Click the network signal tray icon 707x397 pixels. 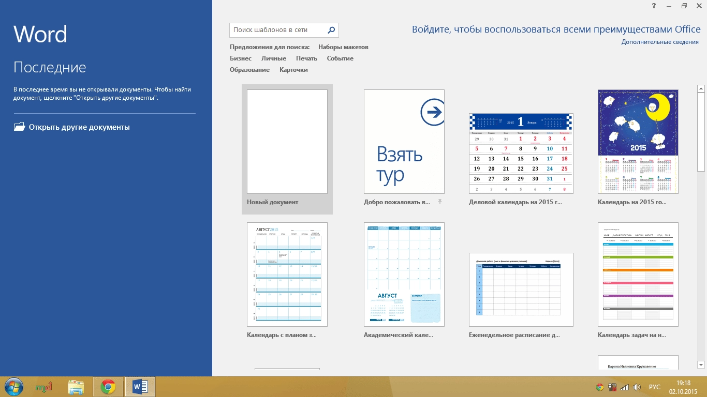(625, 387)
